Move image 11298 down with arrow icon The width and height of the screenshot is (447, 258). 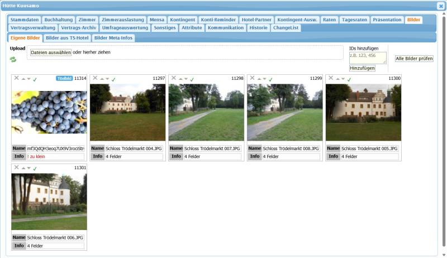coord(186,79)
